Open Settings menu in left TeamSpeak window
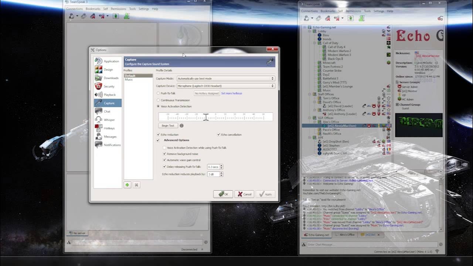Image resolution: width=473 pixels, height=266 pixels. click(x=144, y=9)
